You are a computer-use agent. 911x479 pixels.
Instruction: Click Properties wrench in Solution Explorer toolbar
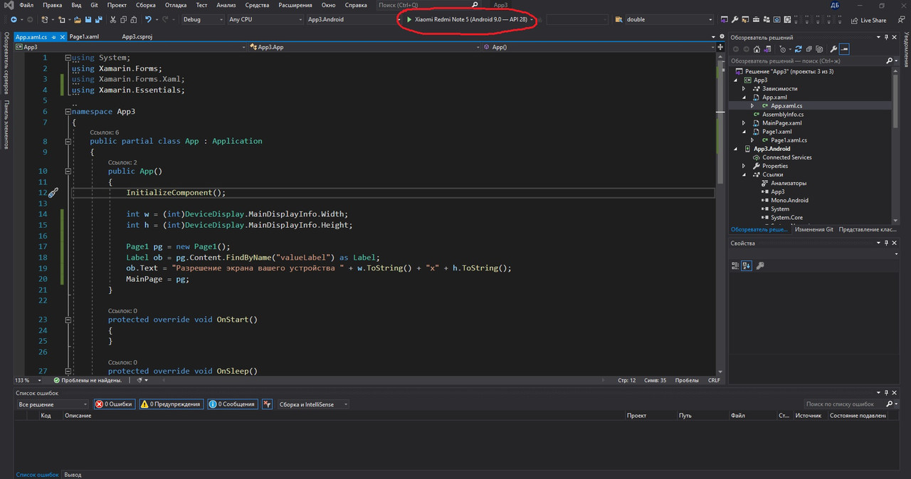pyautogui.click(x=832, y=49)
